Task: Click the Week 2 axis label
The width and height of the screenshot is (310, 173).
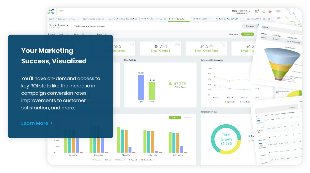Action: point(230,98)
